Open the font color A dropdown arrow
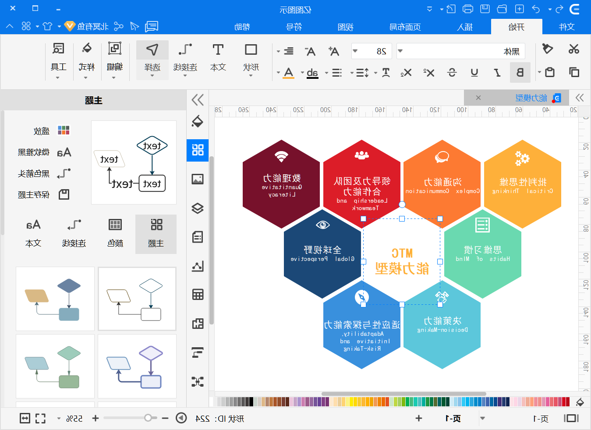The image size is (591, 430). pyautogui.click(x=278, y=73)
